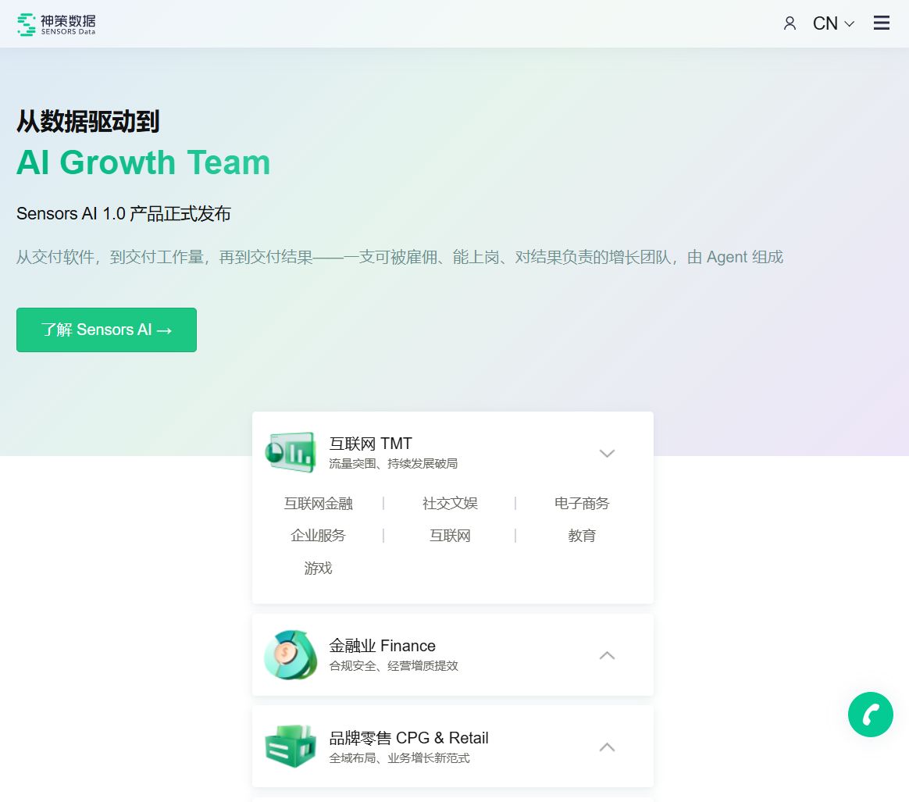Select the 金融业 Finance heading
The image size is (909, 802).
[x=382, y=646]
